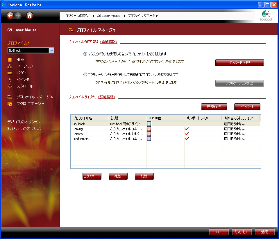Minimize the SetPoint window
This screenshot has width=279, height=239.
click(x=261, y=5)
